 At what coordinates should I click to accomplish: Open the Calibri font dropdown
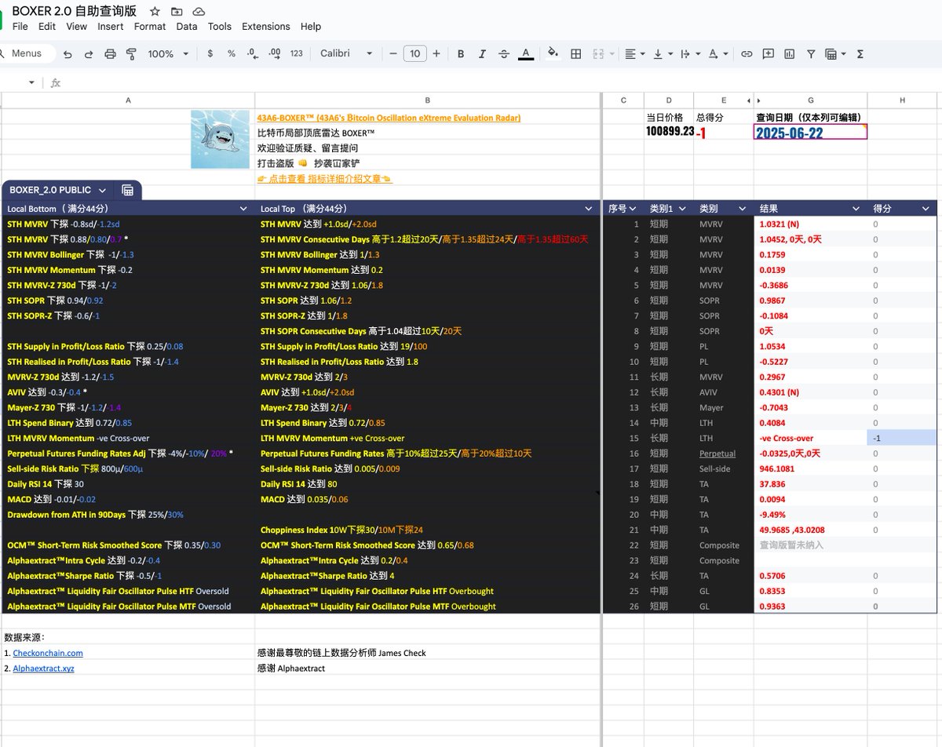click(x=346, y=54)
